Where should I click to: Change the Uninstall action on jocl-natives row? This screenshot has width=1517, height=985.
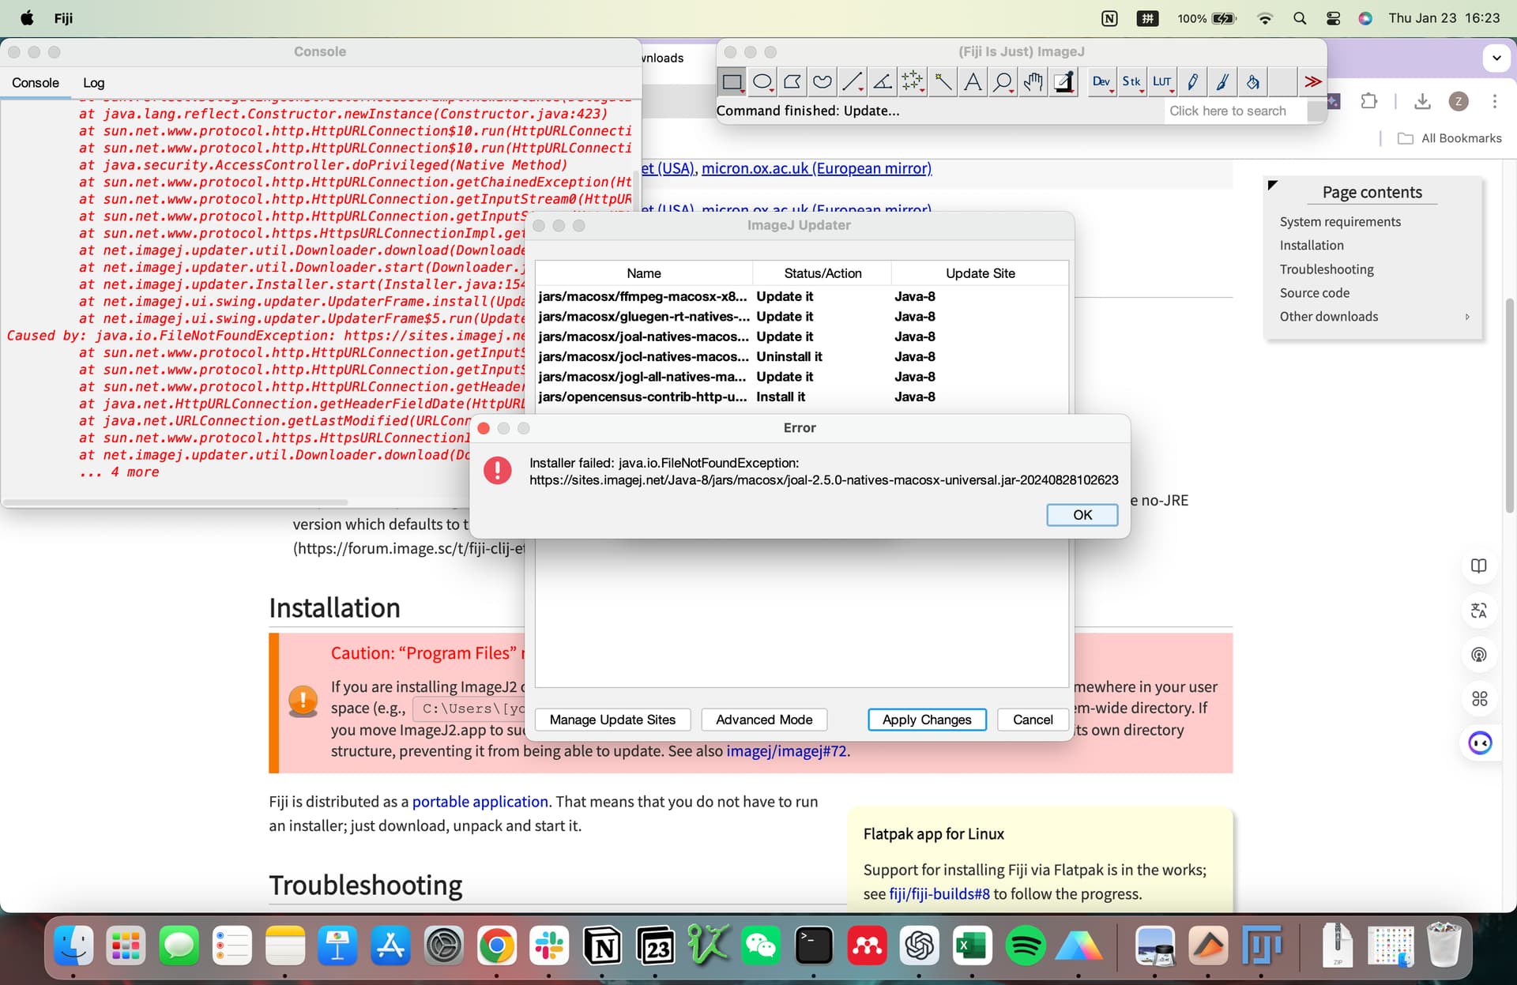(789, 356)
